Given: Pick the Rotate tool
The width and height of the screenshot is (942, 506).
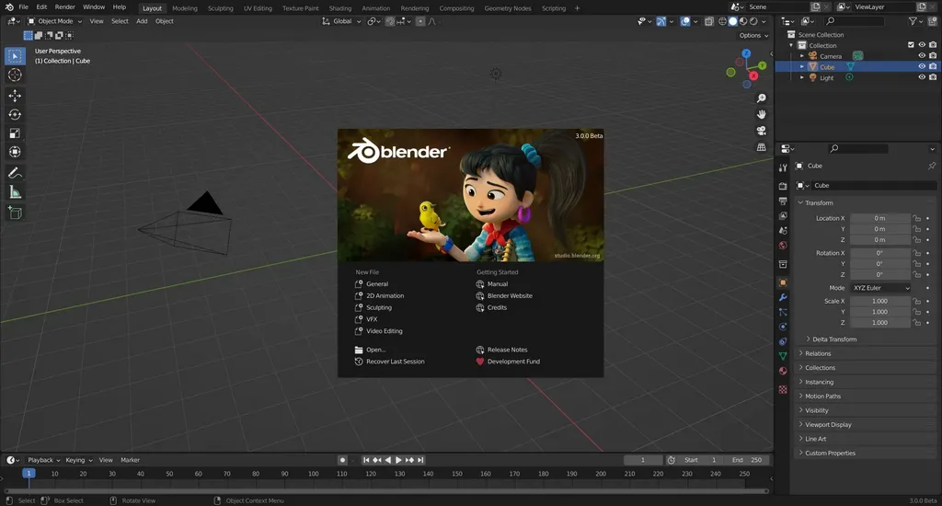Looking at the screenshot, I should (x=15, y=114).
